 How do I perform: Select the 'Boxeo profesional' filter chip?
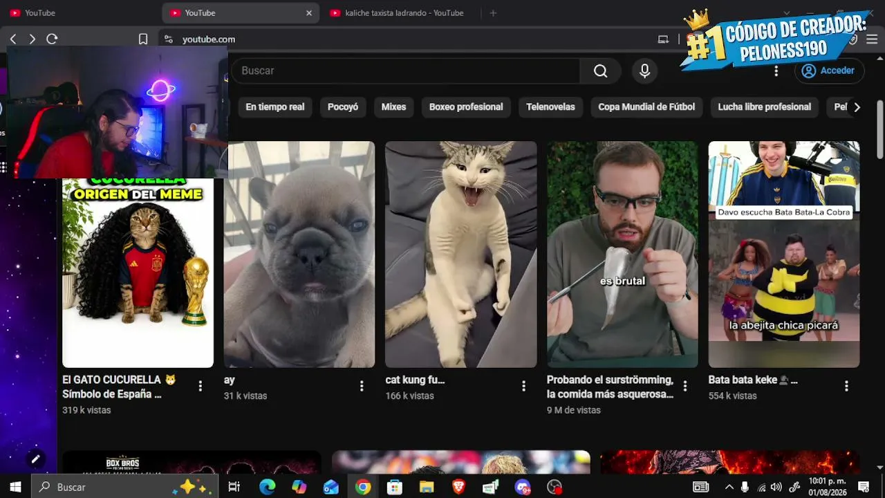[466, 107]
